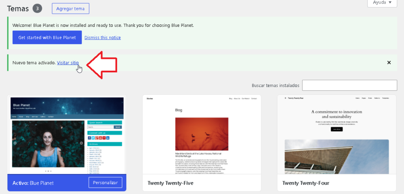Dismiss this notice link
This screenshot has height=194, width=404.
point(103,38)
